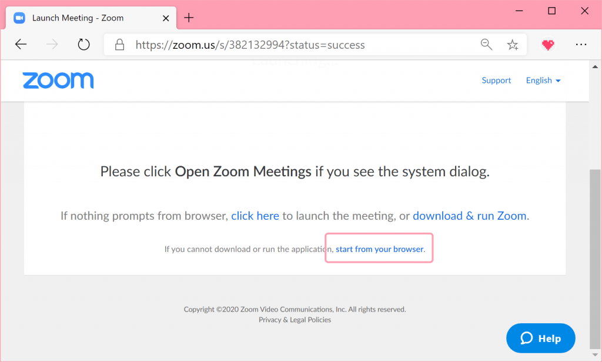Click the 'Open Zoom Meetings' instruction text
Viewport: 602px width, 362px height.
(x=243, y=172)
